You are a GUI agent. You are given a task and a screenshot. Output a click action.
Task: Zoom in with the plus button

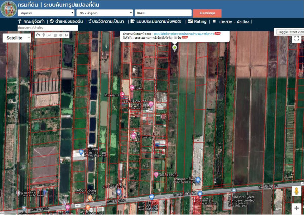coord(296,207)
